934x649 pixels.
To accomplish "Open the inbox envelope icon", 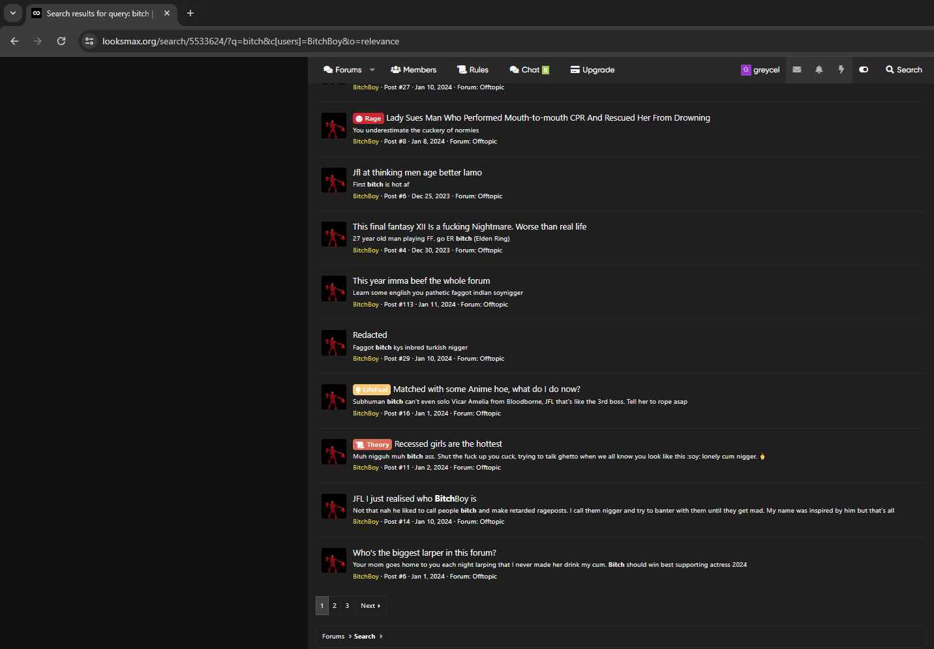I will point(796,70).
